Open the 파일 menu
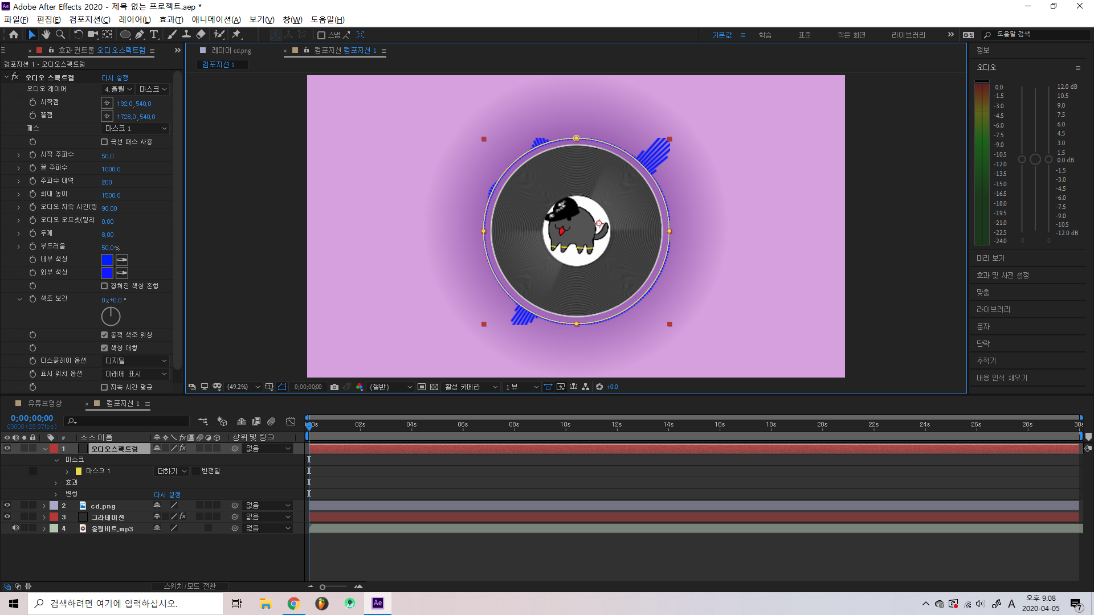Screen dimensions: 1094x615 tap(16, 20)
